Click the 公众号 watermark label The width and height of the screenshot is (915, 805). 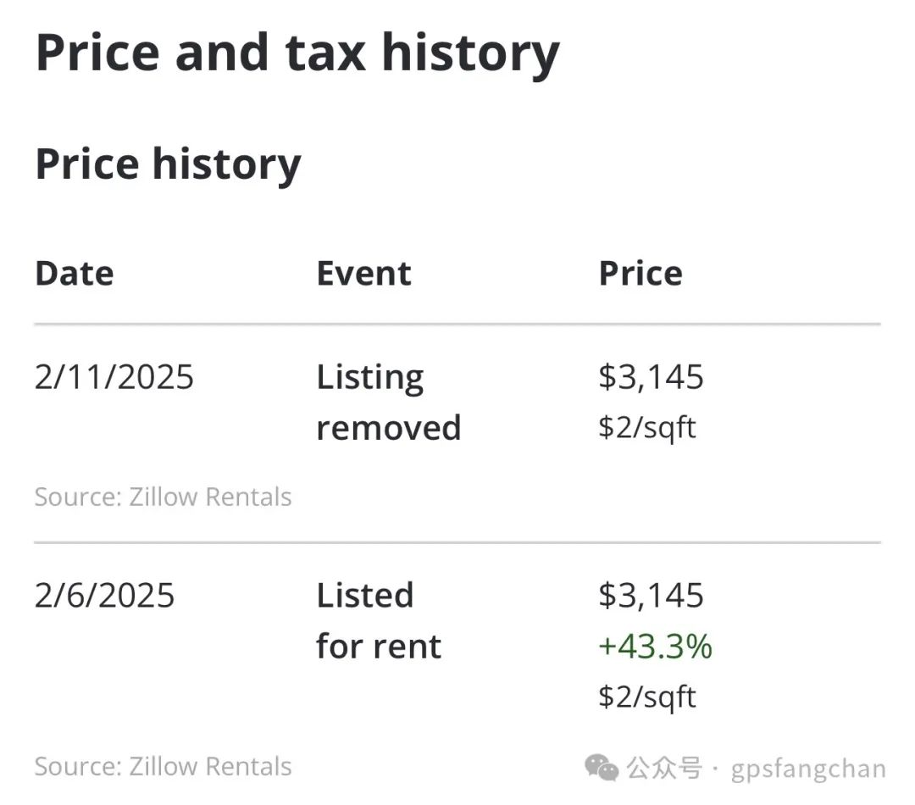(x=664, y=769)
